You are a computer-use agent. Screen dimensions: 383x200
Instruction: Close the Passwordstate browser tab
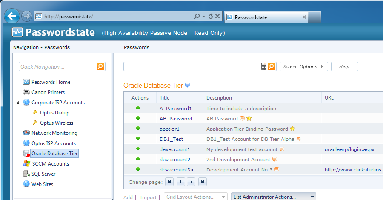coord(304,17)
